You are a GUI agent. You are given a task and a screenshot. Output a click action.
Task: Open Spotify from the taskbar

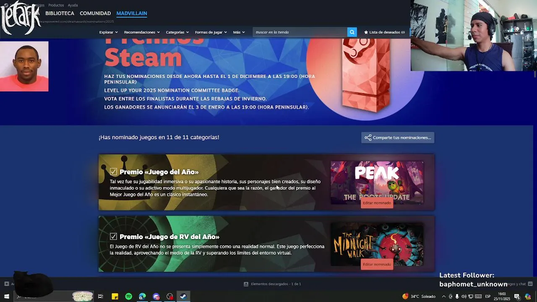tap(129, 297)
